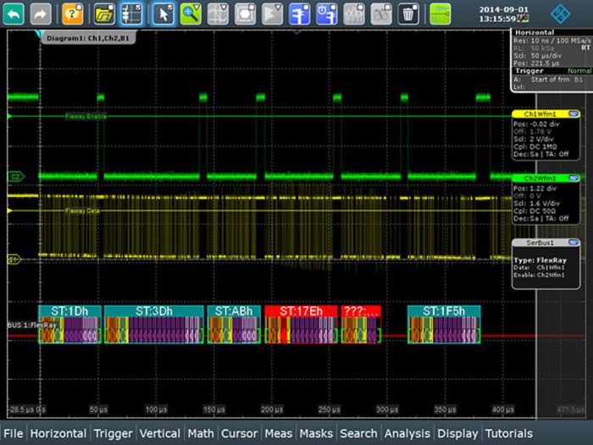Open the Cursor menu
The image size is (593, 445).
point(239,433)
